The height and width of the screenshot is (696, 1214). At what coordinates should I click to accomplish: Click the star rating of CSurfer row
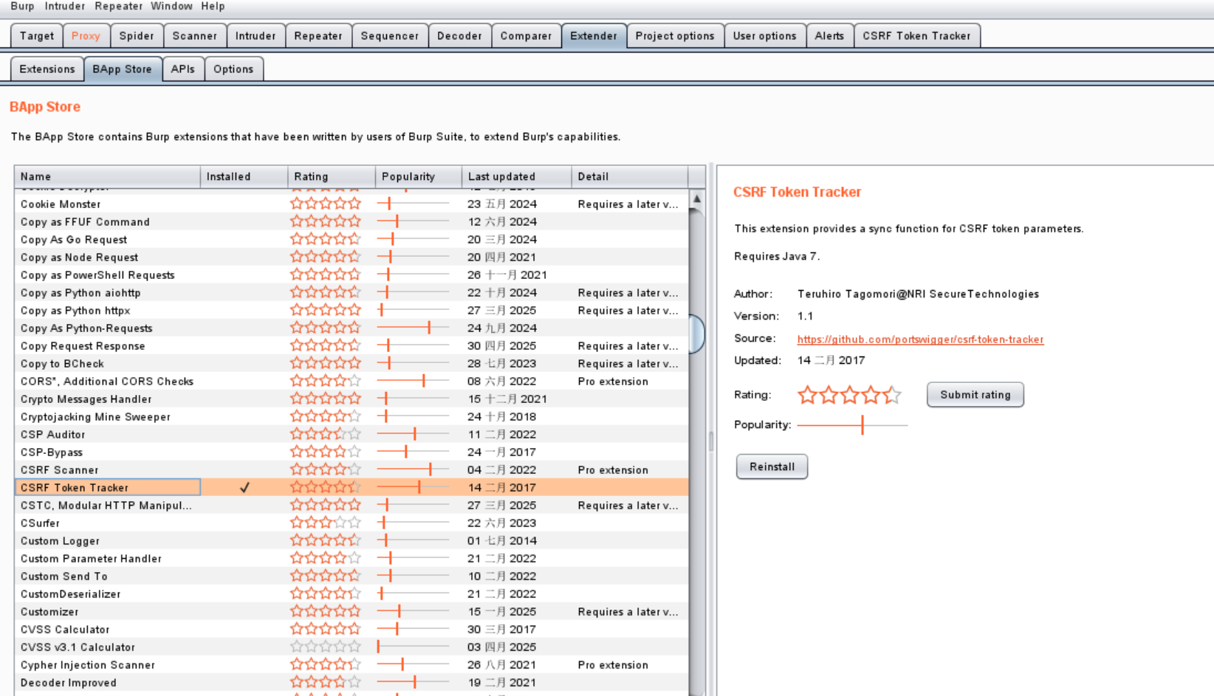point(326,523)
